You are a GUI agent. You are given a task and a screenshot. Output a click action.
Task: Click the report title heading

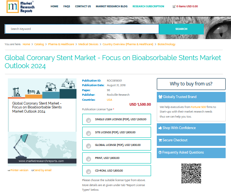tap(113, 62)
